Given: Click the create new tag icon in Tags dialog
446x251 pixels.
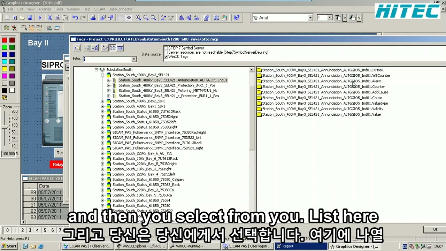Looking at the screenshot, I should click(88, 48).
